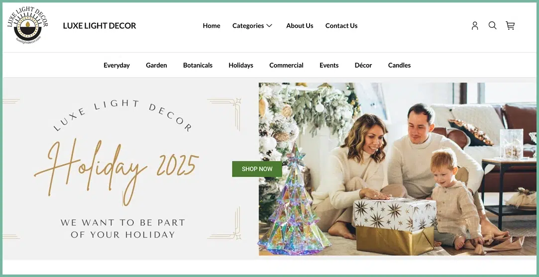Open the About Us page
The image size is (539, 277).
click(300, 26)
